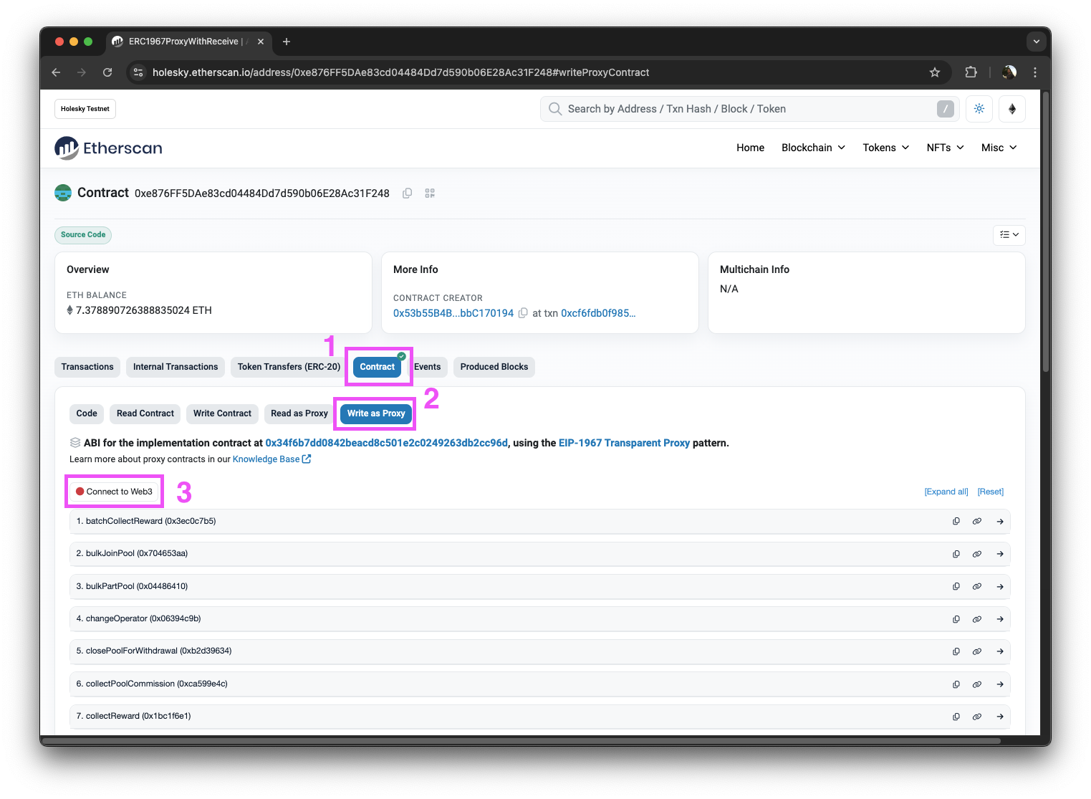This screenshot has width=1091, height=799.
Task: Go back to the previous page
Action: (56, 72)
